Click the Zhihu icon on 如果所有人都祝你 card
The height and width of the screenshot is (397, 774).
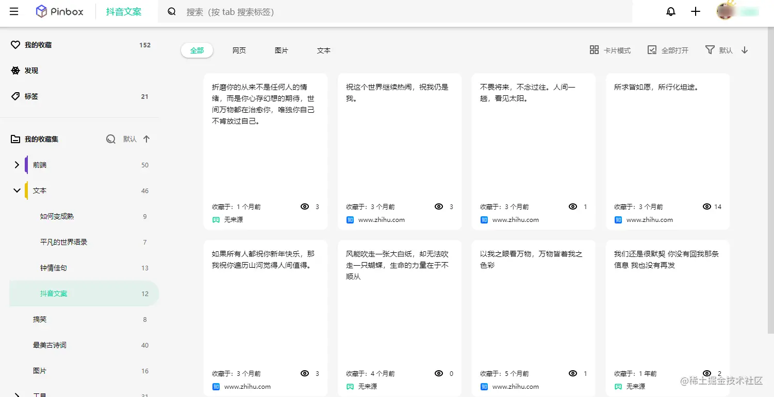(x=216, y=387)
